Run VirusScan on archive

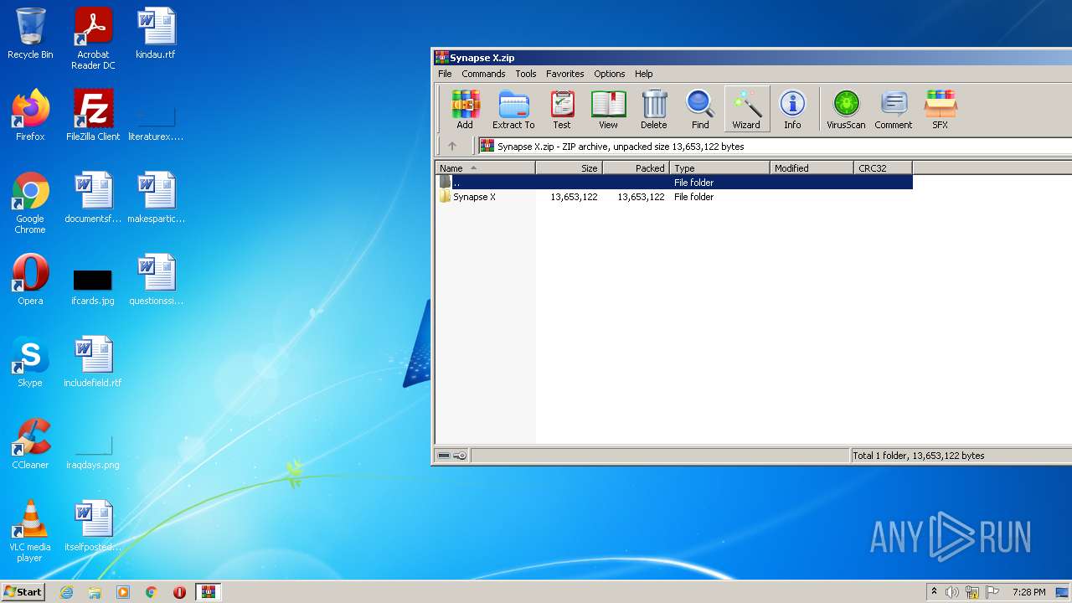tap(846, 110)
